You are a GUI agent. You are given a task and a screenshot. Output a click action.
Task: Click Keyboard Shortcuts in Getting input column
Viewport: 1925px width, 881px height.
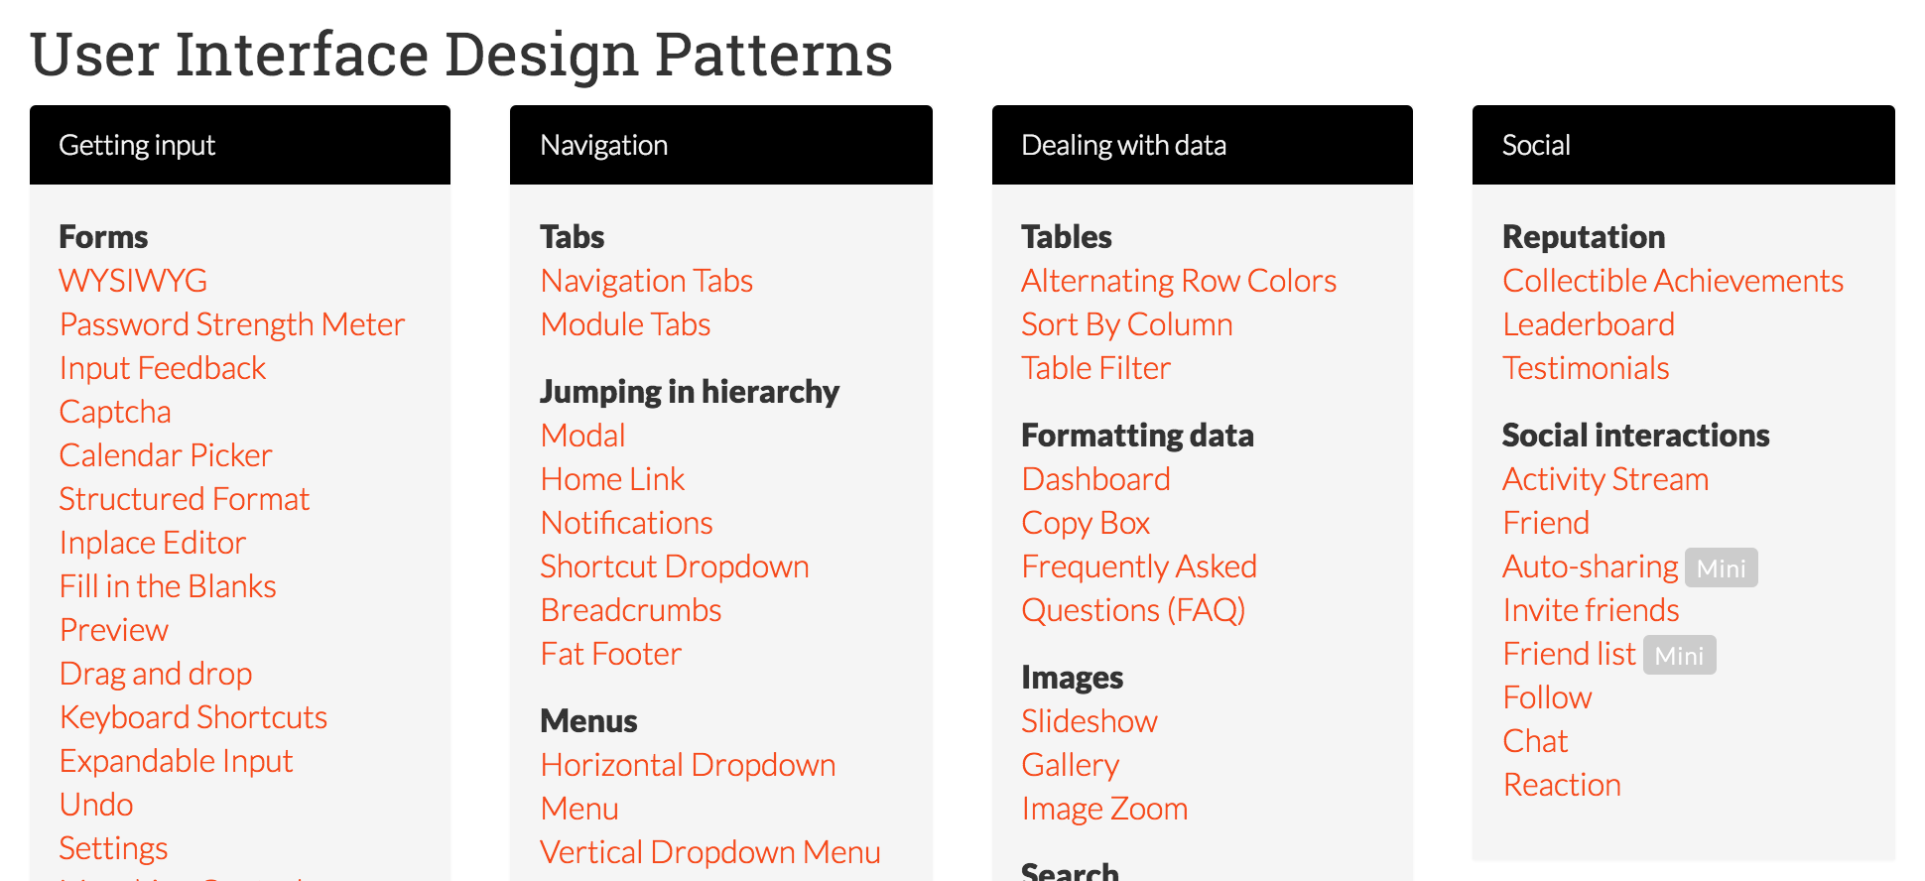pos(192,716)
